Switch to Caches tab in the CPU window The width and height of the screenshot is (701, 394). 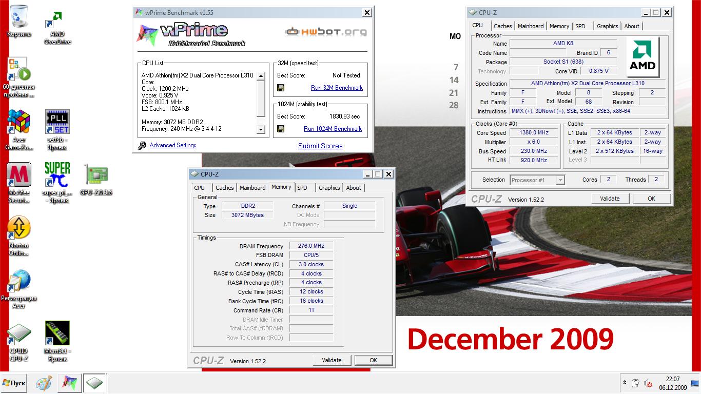(503, 26)
